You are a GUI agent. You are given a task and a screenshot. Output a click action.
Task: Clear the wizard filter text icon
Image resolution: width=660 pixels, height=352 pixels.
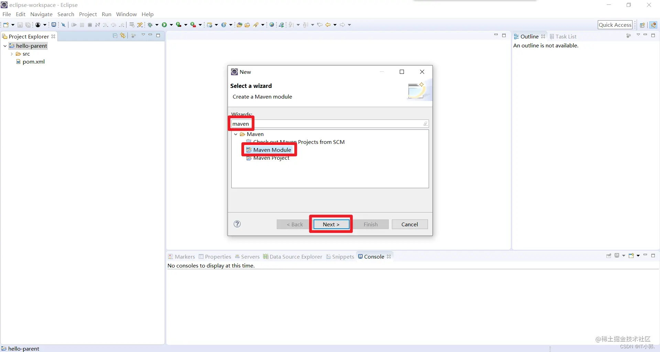(425, 124)
